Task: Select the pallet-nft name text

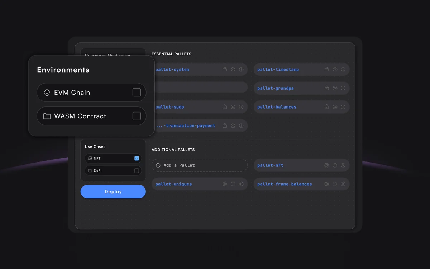Action: (270, 165)
